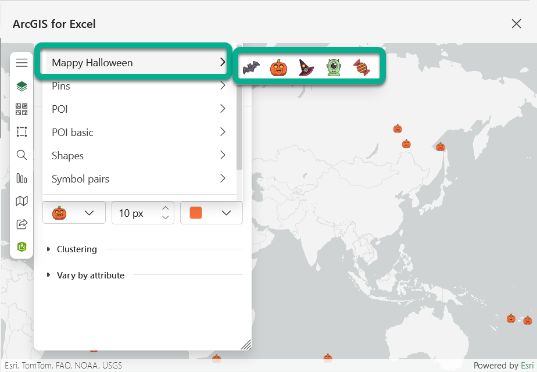This screenshot has width=537, height=372.
Task: Select the candy symbol
Action: [x=360, y=66]
